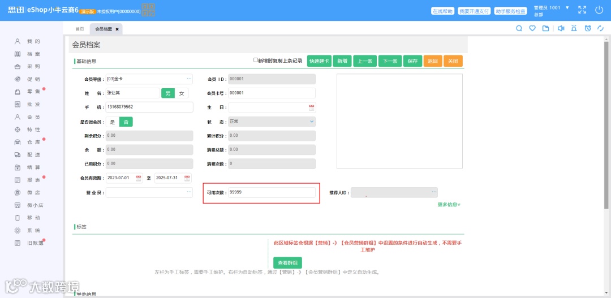Click the 查看群组 button
This screenshot has height=298, width=611.
[x=287, y=262]
